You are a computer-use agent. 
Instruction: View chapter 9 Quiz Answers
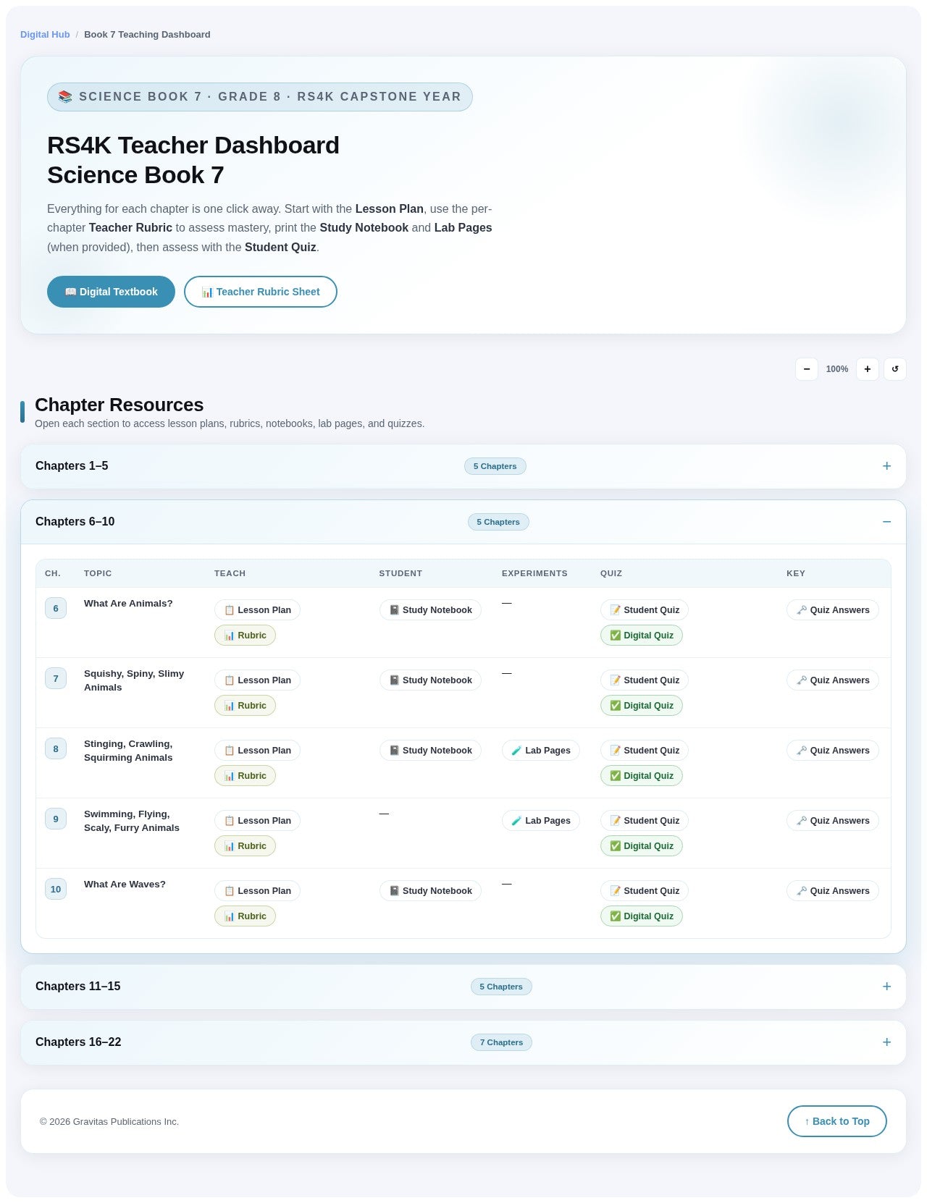tap(833, 821)
